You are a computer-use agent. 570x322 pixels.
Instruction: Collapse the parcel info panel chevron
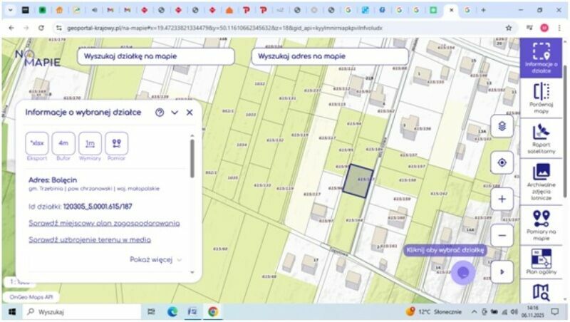(x=175, y=113)
